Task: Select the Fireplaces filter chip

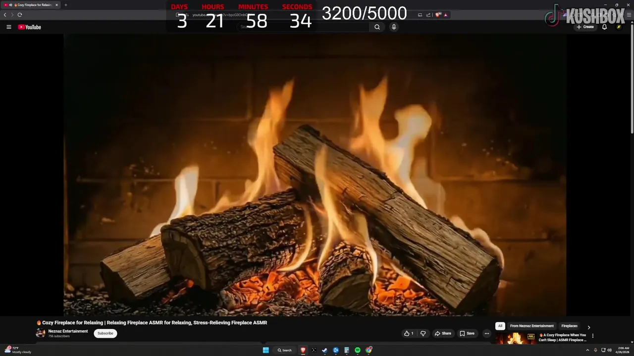Action: [x=569, y=326]
